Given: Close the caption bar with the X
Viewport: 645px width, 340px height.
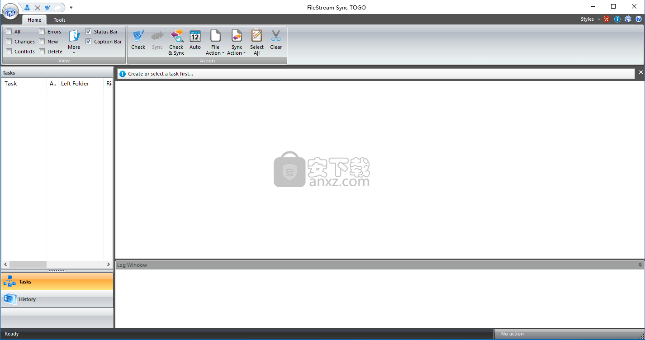Looking at the screenshot, I should [640, 72].
